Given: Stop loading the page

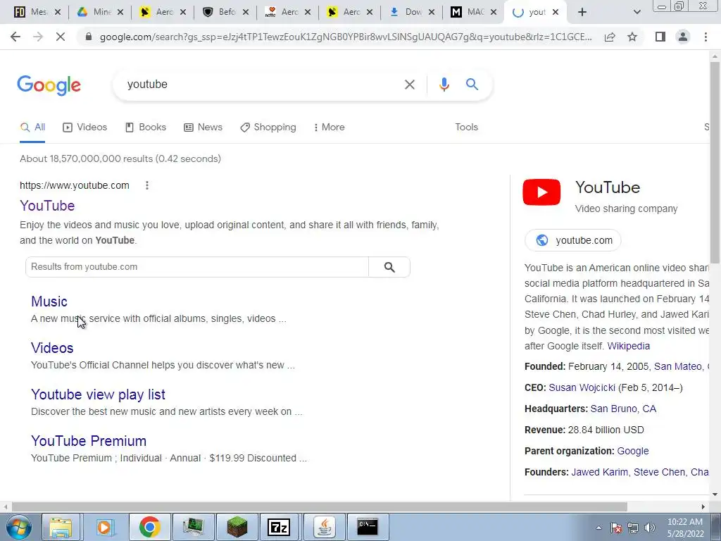Looking at the screenshot, I should [61, 37].
